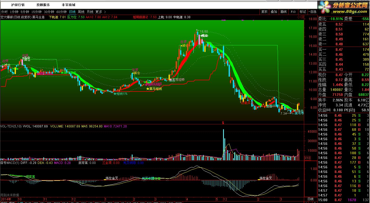Click the red diamond icon above the price axis

(x=299, y=17)
